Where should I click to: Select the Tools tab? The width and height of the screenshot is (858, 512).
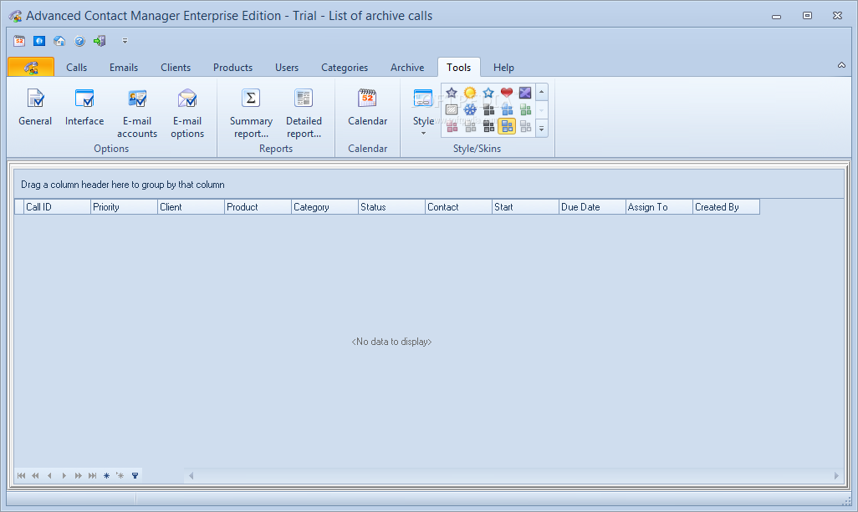pos(458,67)
